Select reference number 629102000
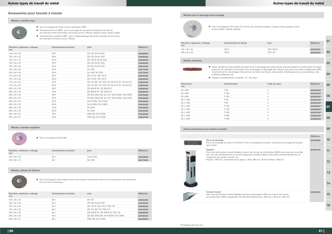 pyautogui.click(x=143, y=200)
